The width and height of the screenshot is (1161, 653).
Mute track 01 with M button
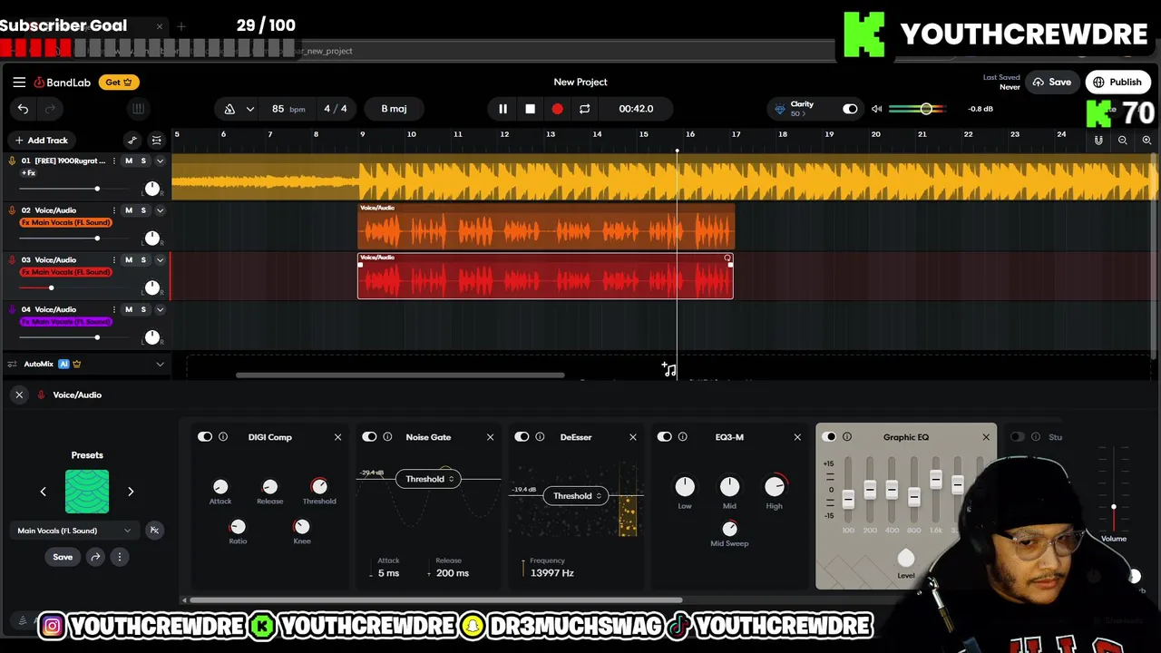(129, 161)
